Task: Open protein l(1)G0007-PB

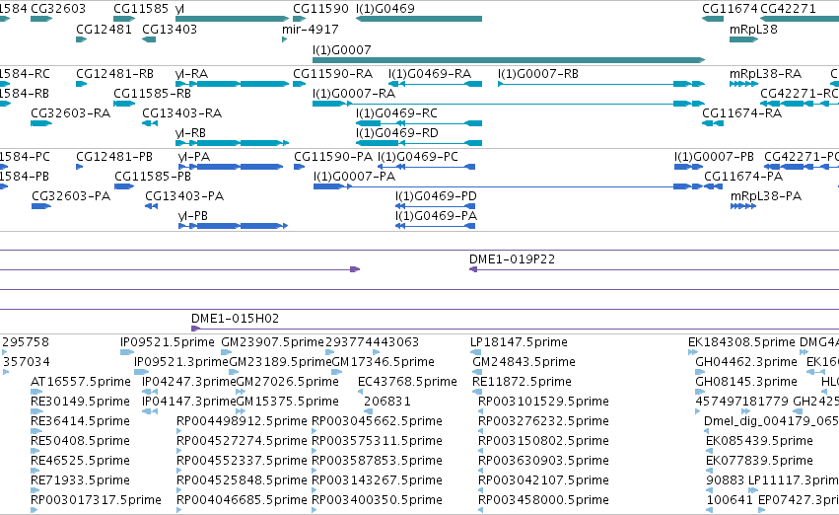Action: tap(715, 157)
